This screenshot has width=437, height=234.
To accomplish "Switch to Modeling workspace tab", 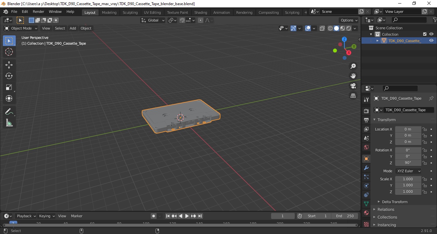I will pyautogui.click(x=109, y=12).
